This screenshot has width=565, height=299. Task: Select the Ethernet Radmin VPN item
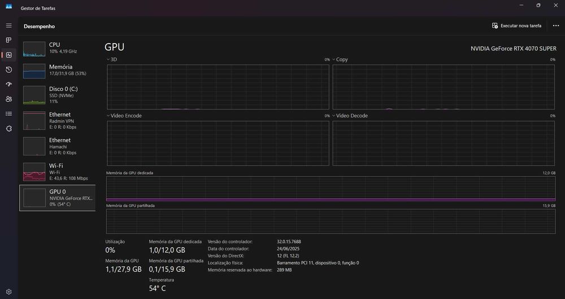(58, 120)
